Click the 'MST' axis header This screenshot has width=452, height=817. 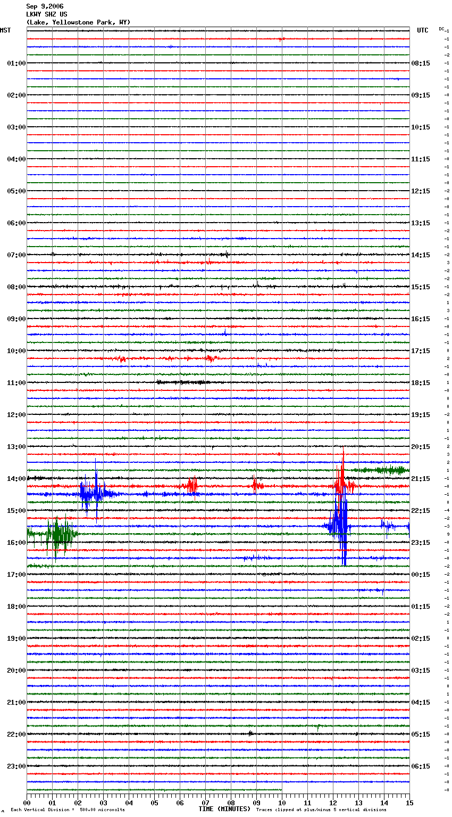pyautogui.click(x=5, y=30)
